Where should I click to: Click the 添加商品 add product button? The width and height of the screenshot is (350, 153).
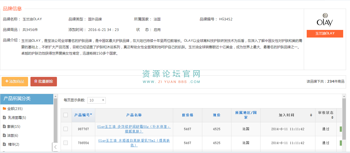point(15,82)
